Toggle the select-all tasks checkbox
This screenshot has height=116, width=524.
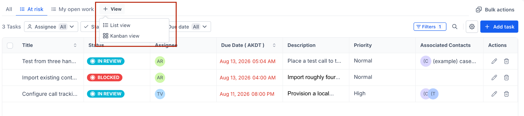pos(10,45)
